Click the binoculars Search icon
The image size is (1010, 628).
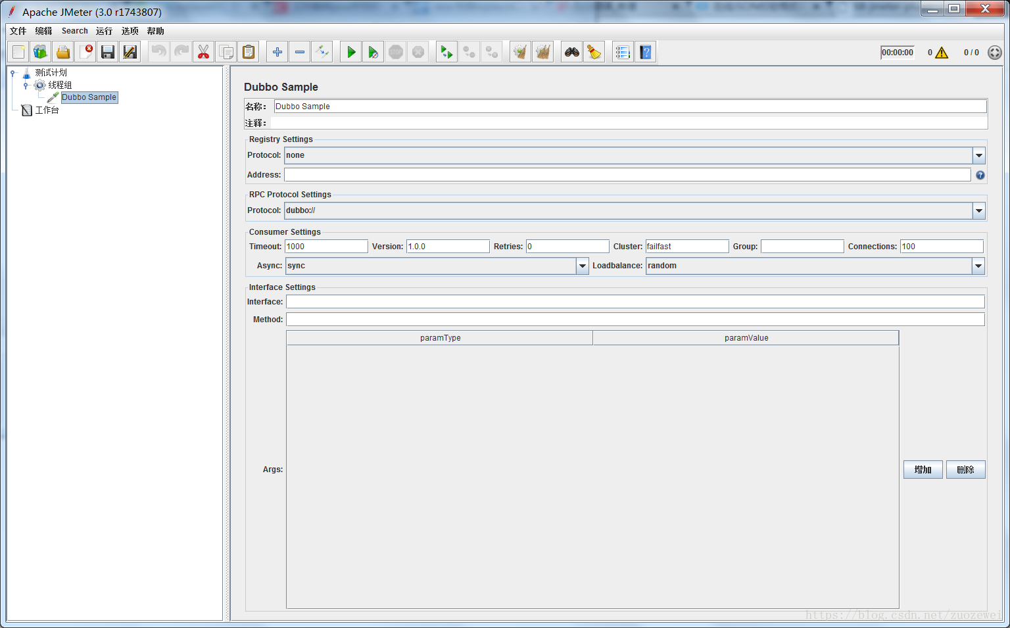tap(572, 52)
